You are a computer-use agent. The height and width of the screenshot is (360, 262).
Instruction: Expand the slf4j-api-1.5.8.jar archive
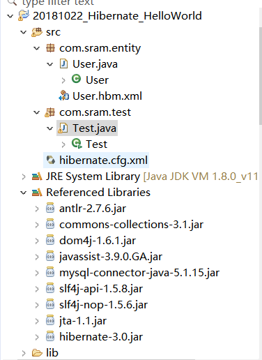click(x=37, y=289)
